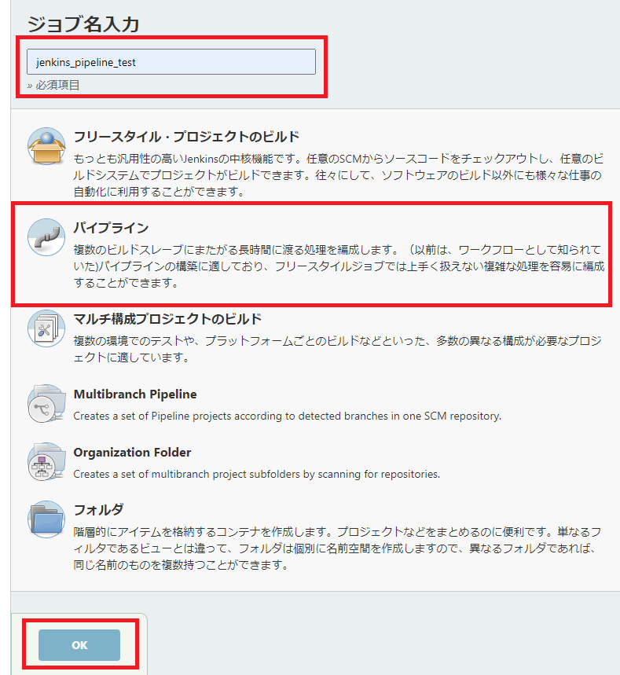Click the 必須項目 note below input
This screenshot has width=620, height=675.
[x=53, y=85]
